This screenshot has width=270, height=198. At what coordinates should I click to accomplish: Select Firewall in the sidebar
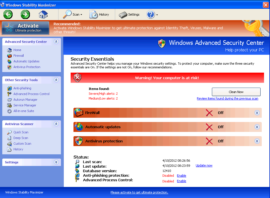(19, 56)
